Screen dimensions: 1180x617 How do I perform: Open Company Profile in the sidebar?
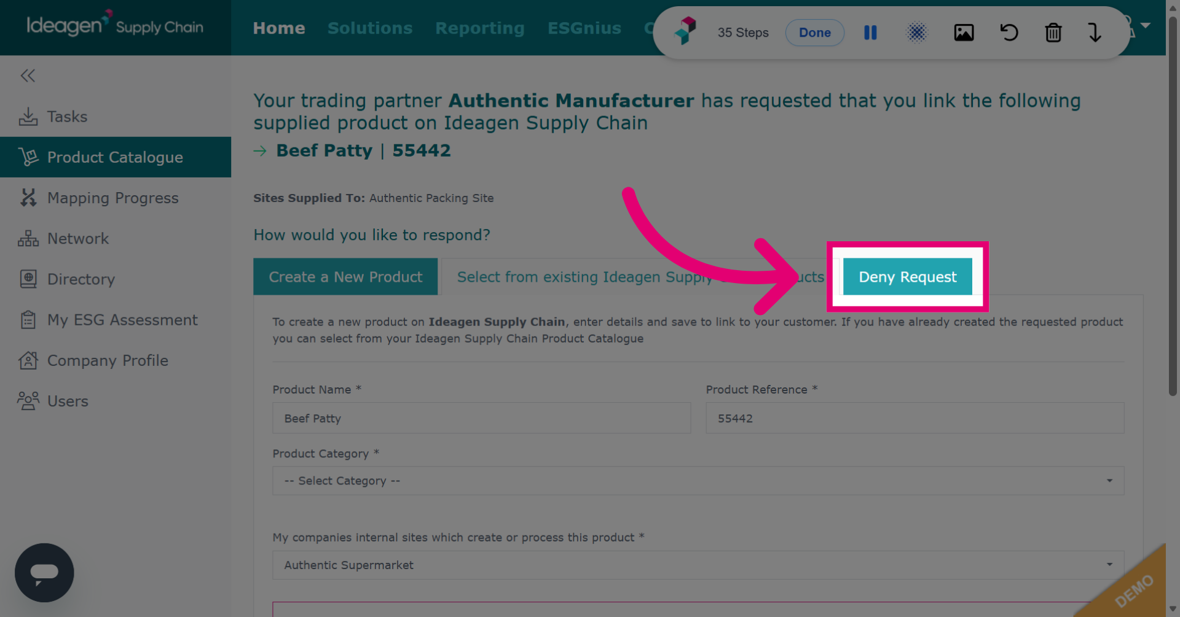(116, 360)
